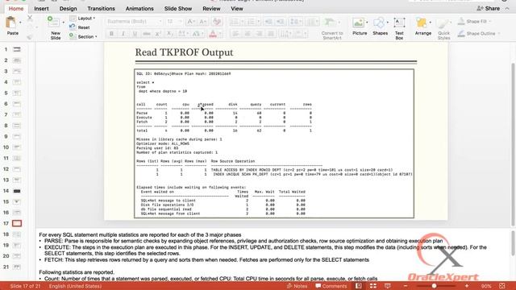Switch to Slide Sorter view icon

pyautogui.click(x=372, y=286)
